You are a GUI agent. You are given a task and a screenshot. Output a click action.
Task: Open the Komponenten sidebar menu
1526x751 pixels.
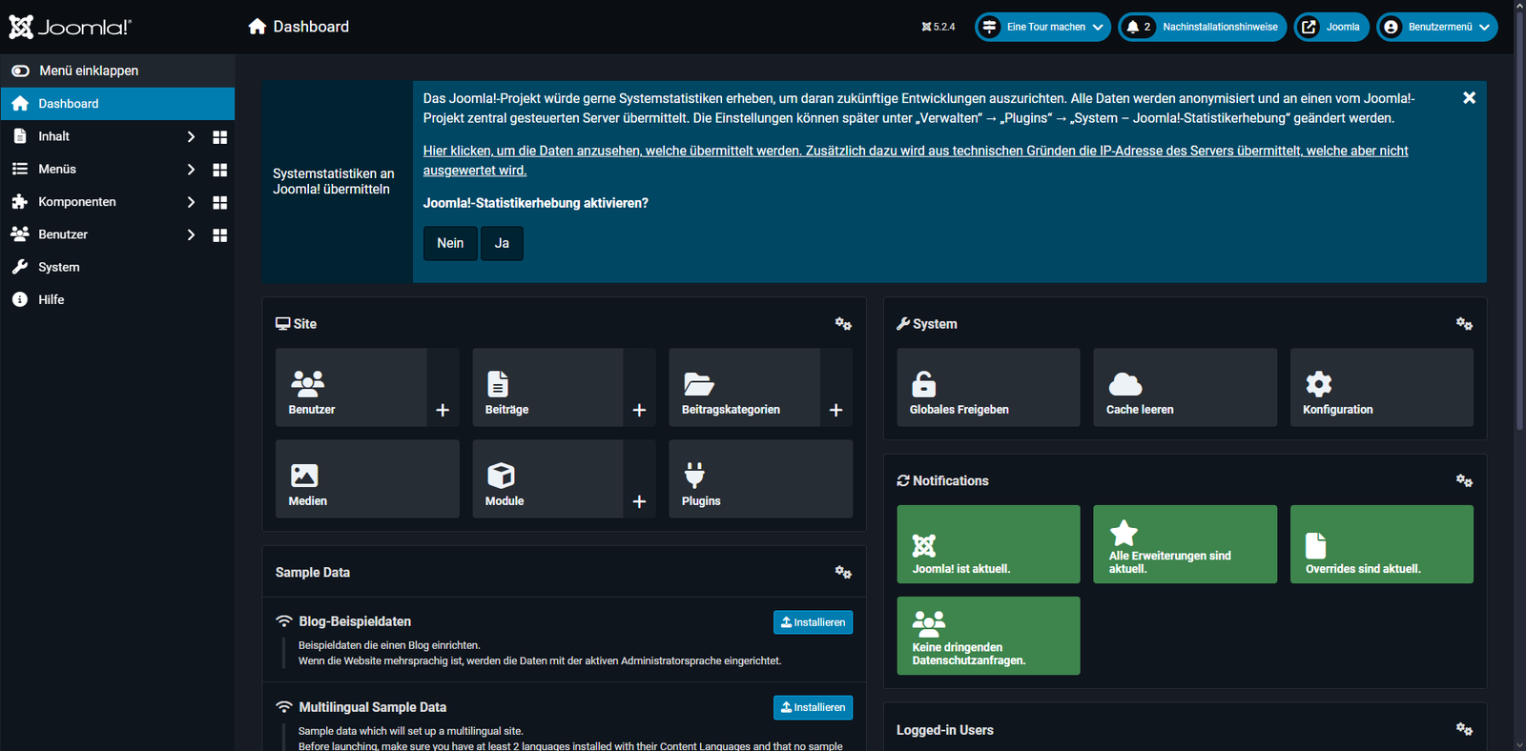coord(76,202)
